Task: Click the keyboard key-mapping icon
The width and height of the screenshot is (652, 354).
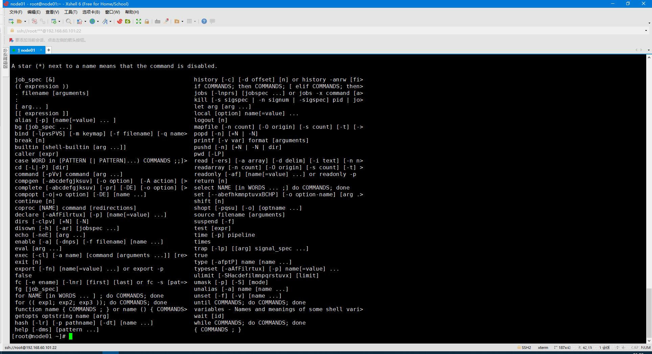Action: pos(158,21)
